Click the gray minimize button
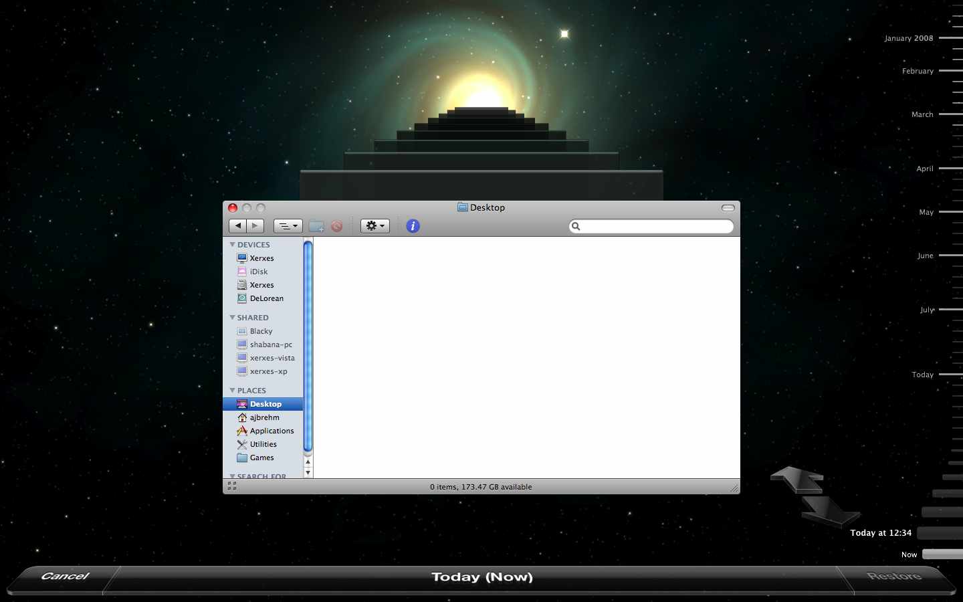The width and height of the screenshot is (963, 602). (x=247, y=208)
